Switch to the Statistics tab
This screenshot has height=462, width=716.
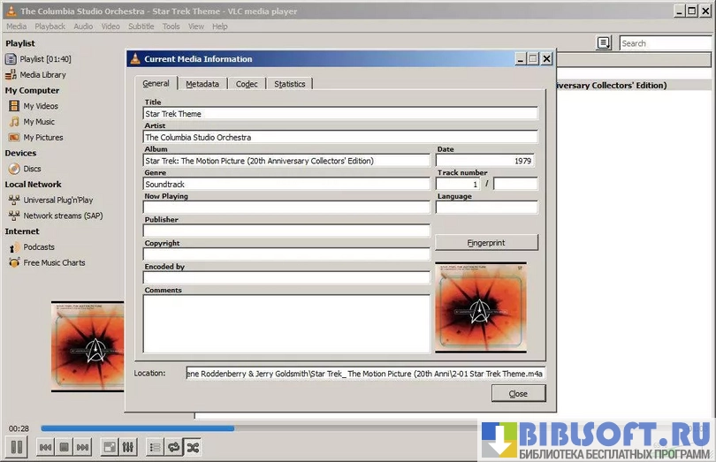pos(289,84)
